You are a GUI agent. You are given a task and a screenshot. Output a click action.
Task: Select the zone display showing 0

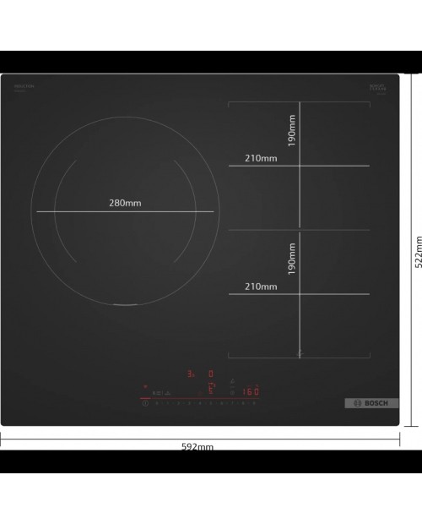point(211,374)
